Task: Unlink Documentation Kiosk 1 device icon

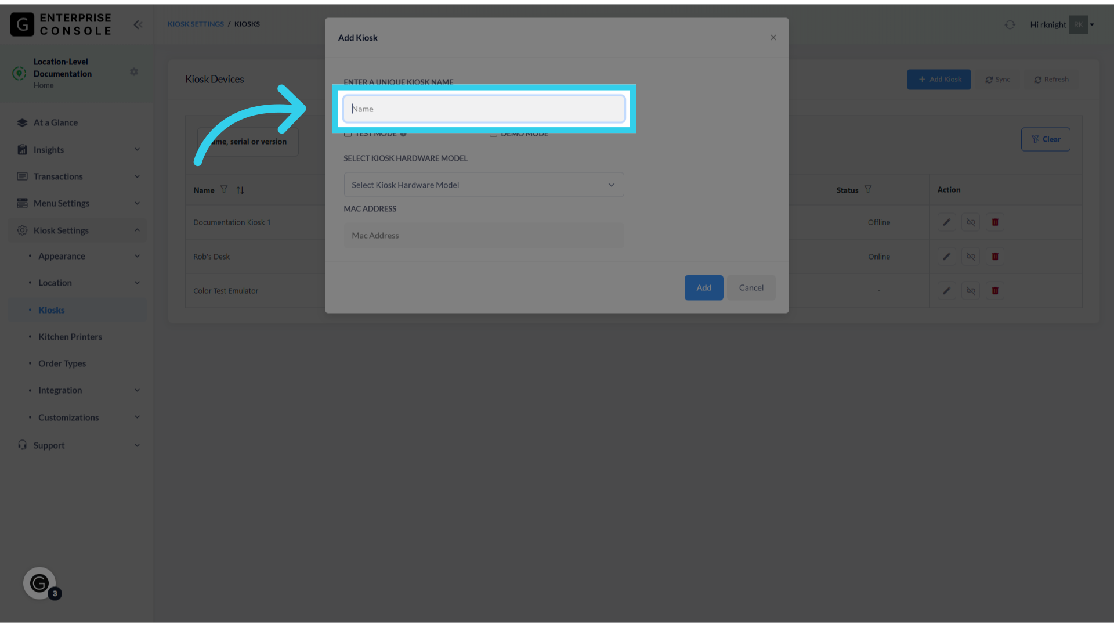Action: pyautogui.click(x=971, y=222)
